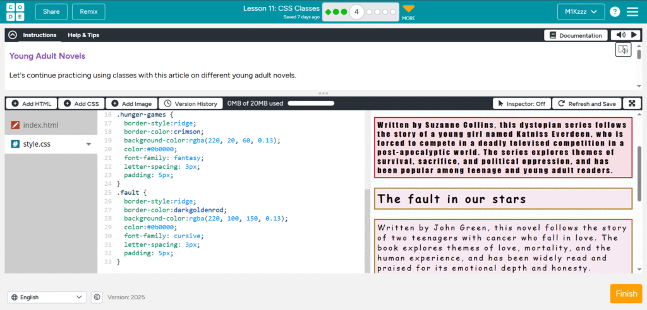Expand the style.css file options arrow

point(88,144)
